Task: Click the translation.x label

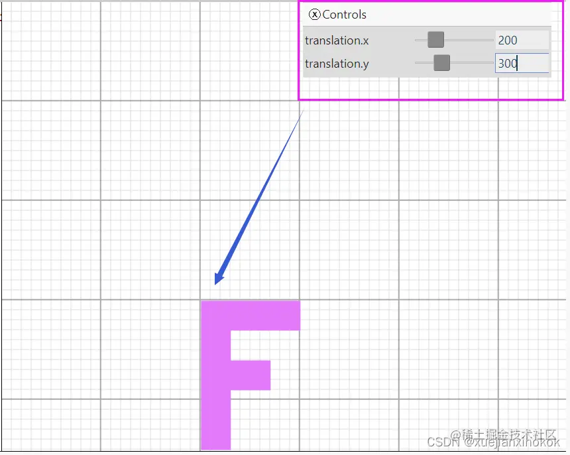Action: click(x=337, y=40)
